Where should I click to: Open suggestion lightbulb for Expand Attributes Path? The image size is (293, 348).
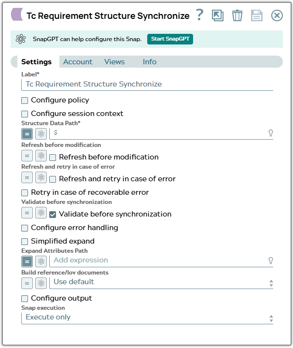(x=271, y=261)
